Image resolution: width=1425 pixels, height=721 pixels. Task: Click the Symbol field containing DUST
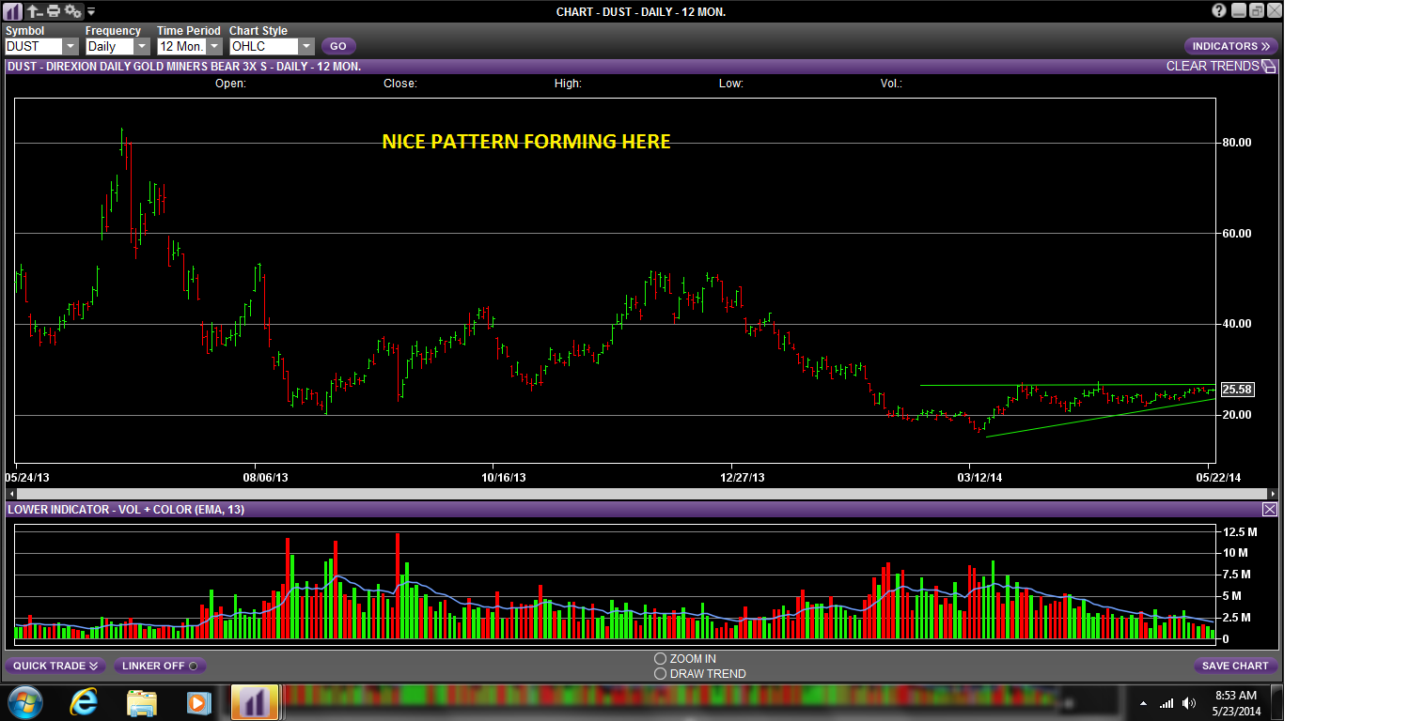34,46
